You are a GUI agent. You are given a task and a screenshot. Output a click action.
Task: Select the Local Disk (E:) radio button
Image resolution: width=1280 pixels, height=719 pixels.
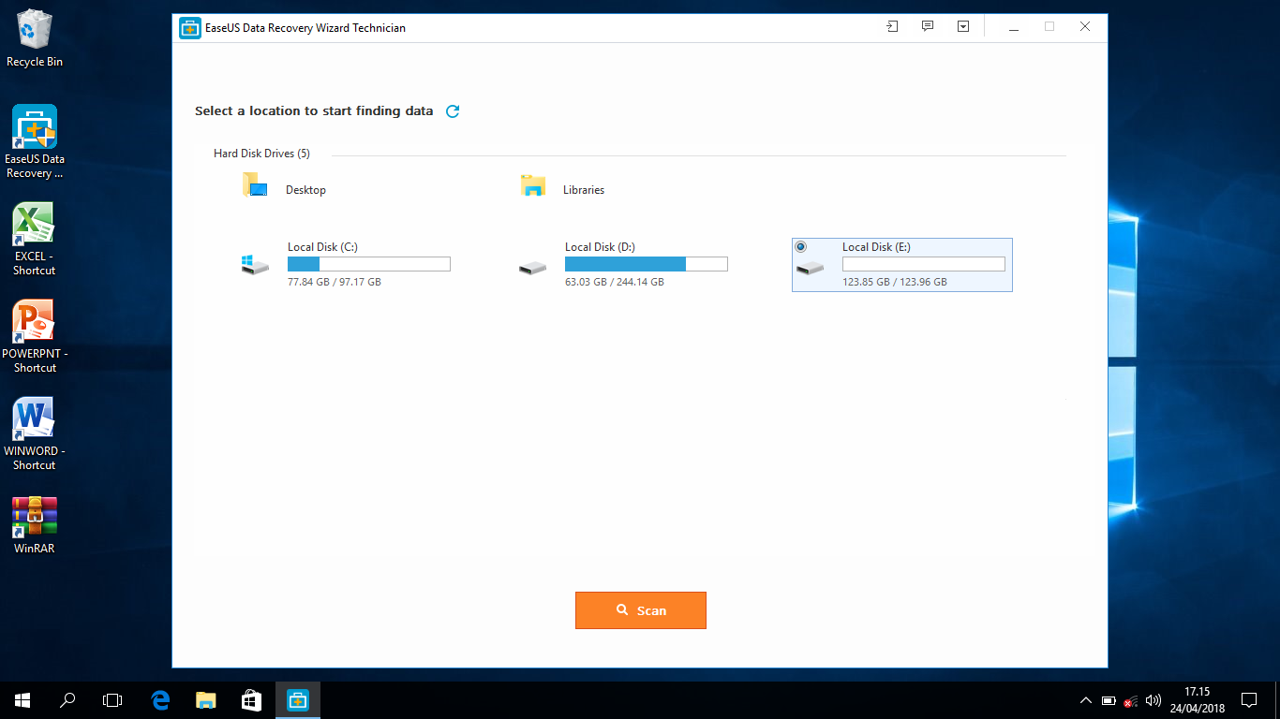coord(801,246)
